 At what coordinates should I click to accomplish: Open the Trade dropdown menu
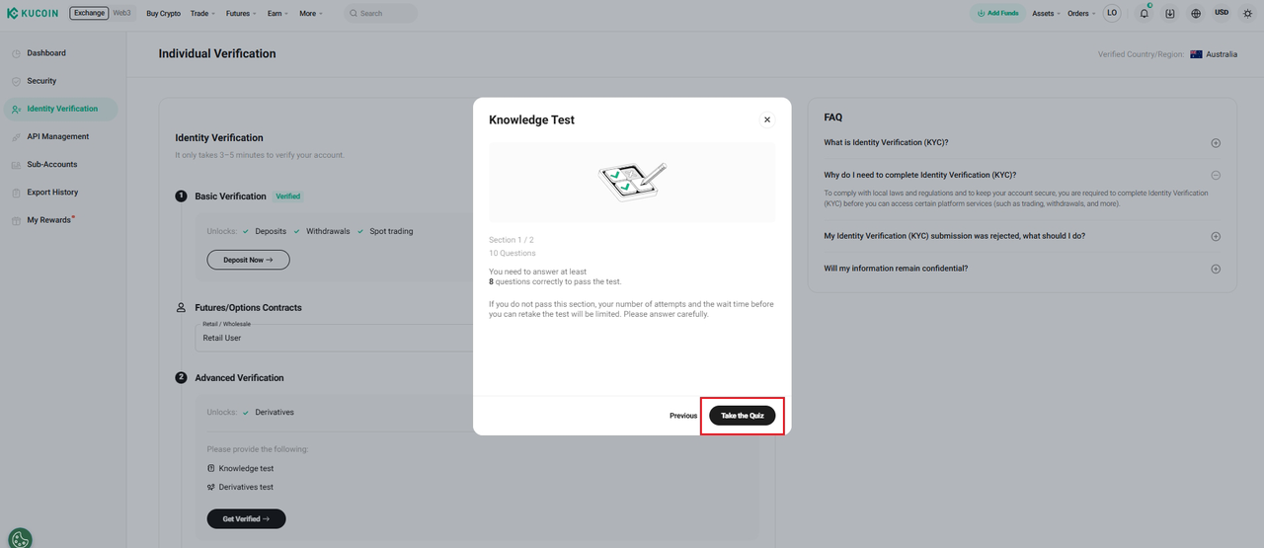click(x=202, y=14)
